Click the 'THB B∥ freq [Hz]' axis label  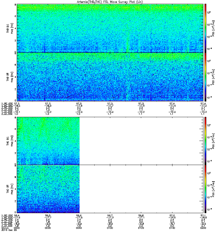10,77
